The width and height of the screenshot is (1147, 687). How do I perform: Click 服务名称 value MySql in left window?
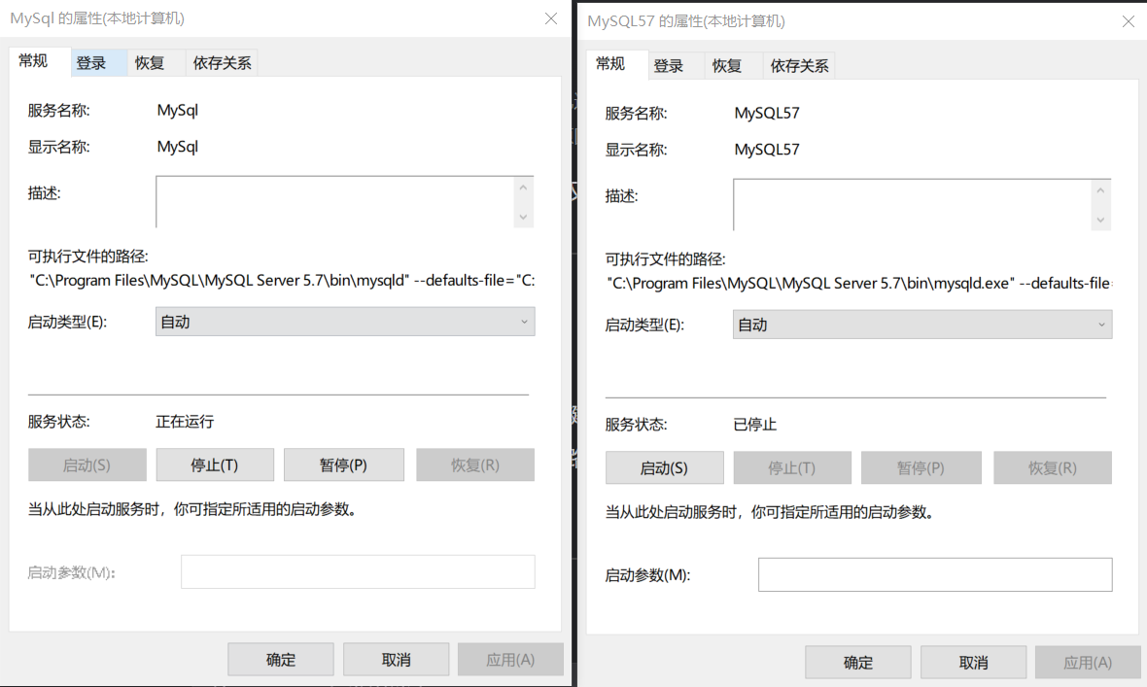coord(178,111)
